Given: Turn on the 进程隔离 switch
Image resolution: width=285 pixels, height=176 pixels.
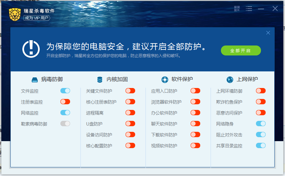Looking at the screenshot, I should [x=130, y=113].
